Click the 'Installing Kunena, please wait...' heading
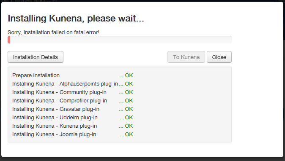This screenshot has height=161, width=285. pyautogui.click(x=76, y=19)
